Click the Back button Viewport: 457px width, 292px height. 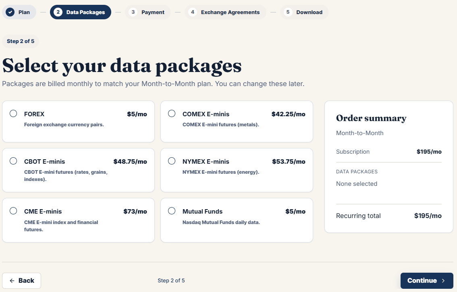pyautogui.click(x=22, y=281)
